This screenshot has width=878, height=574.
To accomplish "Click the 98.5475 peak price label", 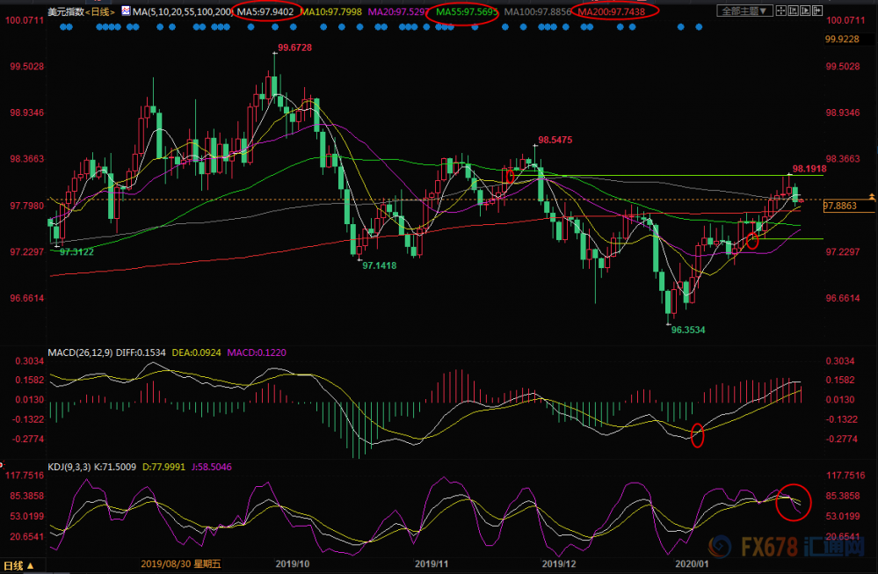I will 555,140.
